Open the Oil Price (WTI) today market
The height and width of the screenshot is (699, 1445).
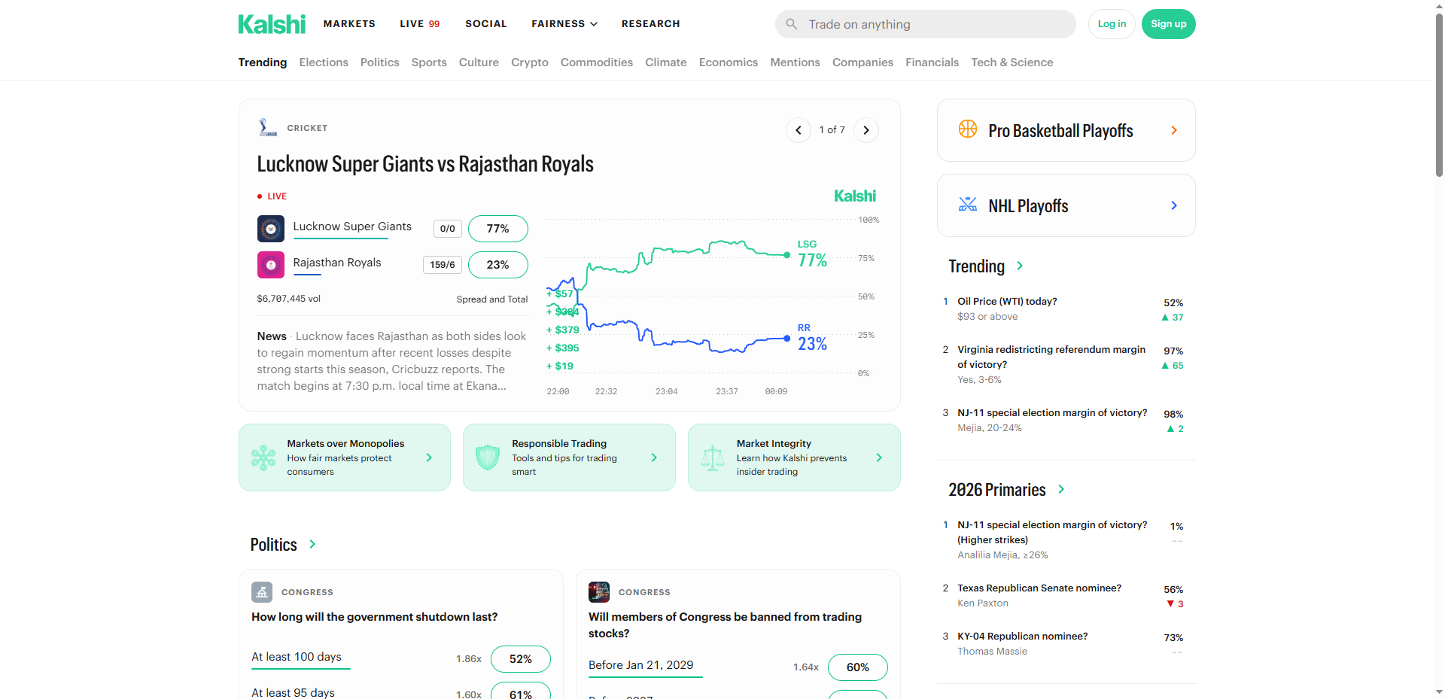1007,302
